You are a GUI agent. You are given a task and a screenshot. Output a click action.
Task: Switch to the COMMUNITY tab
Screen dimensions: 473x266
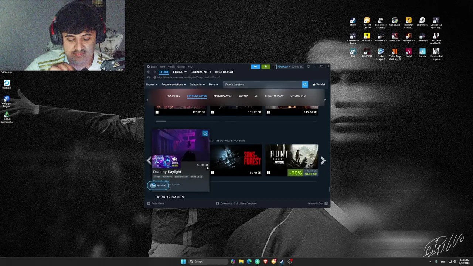coord(201,72)
